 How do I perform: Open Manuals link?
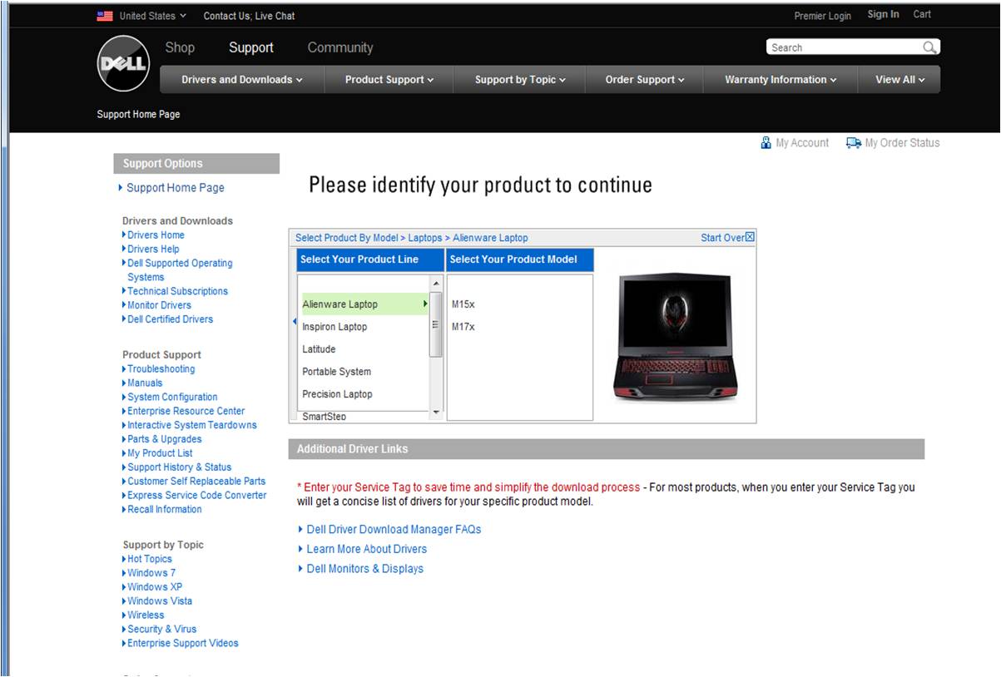145,383
